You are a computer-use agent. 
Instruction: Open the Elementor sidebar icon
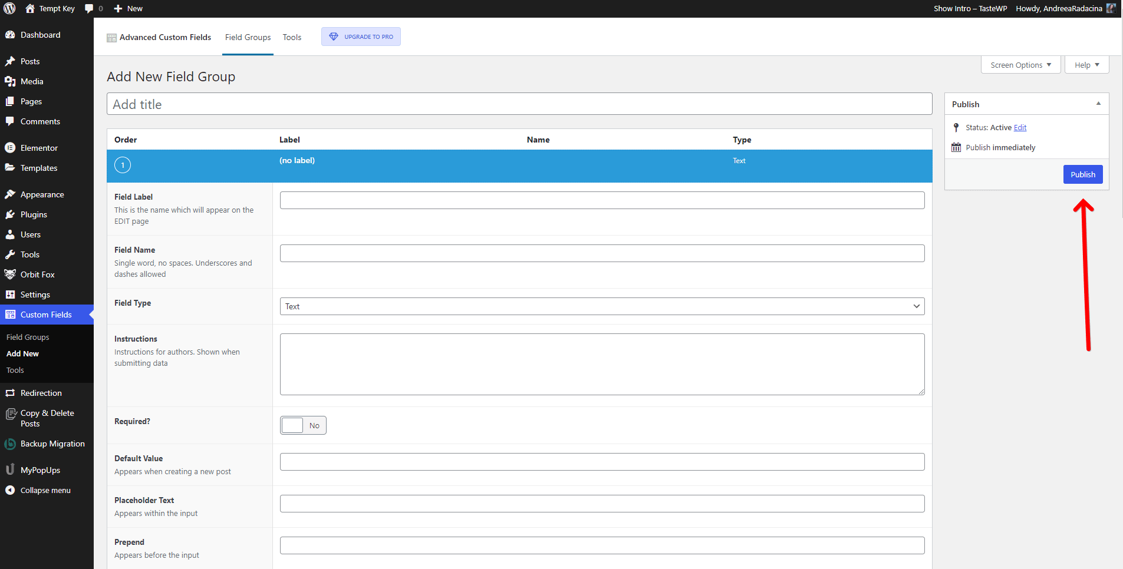[10, 148]
